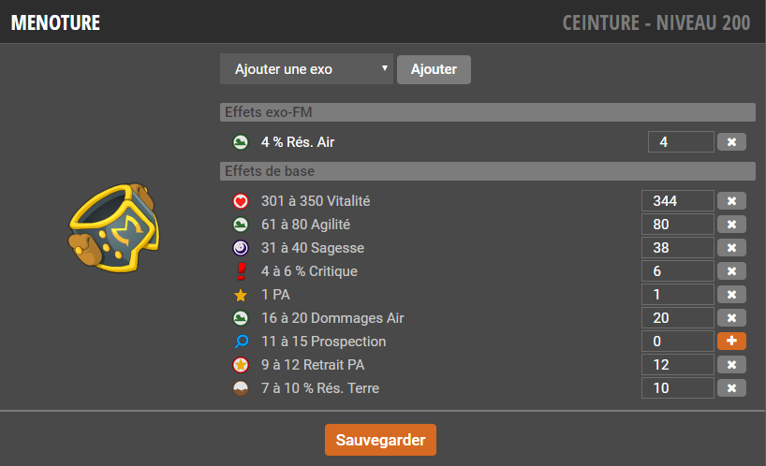This screenshot has height=466, width=766.
Task: Delete the Agilité stat row
Action: [x=731, y=225]
